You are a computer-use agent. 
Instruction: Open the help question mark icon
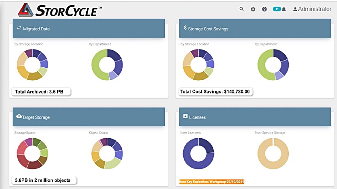click(x=264, y=9)
